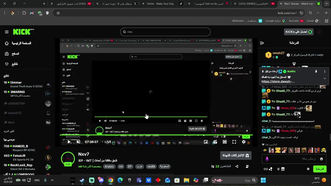331x186 pixels.
Task: Open Browser extensions puzzle icon
Action: 24,13
